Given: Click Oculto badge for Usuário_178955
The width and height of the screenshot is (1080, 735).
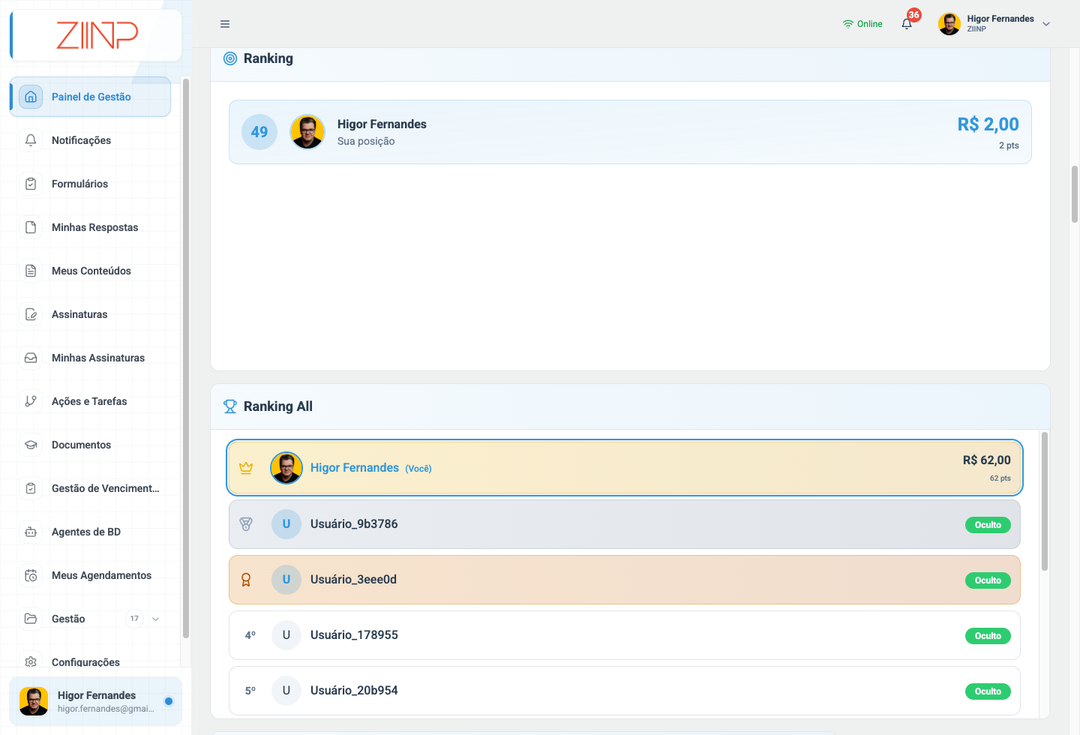Looking at the screenshot, I should (x=988, y=636).
